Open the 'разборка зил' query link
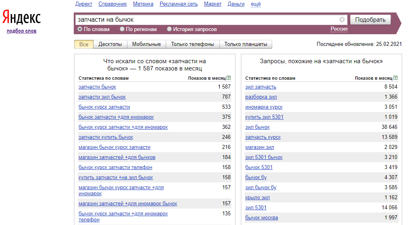This screenshot has width=408, height=225. pyautogui.click(x=261, y=97)
